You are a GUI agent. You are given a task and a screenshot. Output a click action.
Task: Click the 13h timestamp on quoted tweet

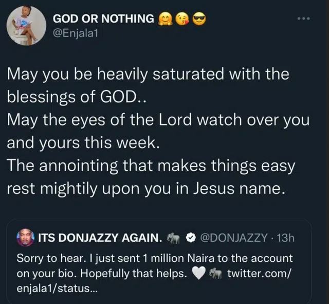284,239
